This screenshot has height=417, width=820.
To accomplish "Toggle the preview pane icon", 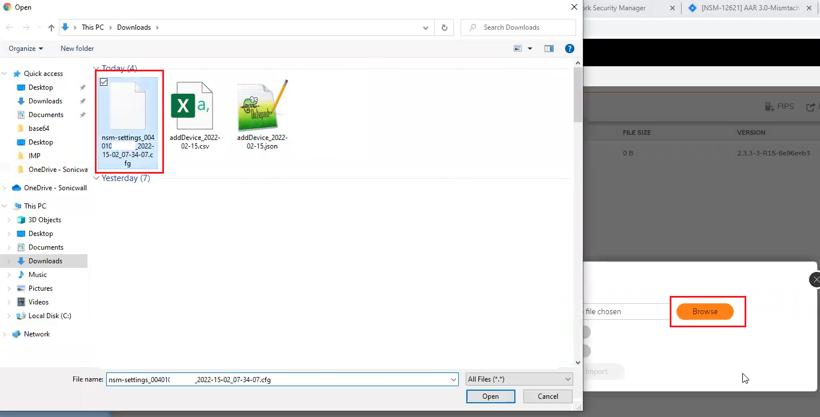I will click(x=549, y=49).
